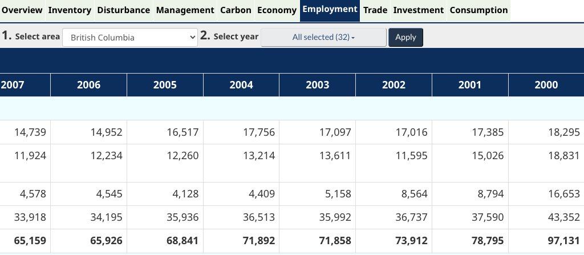
Task: Go to the Management tab
Action: (x=185, y=10)
